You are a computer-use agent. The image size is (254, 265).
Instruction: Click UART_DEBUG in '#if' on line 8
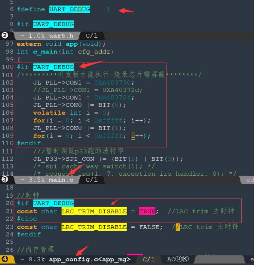coord(54,24)
